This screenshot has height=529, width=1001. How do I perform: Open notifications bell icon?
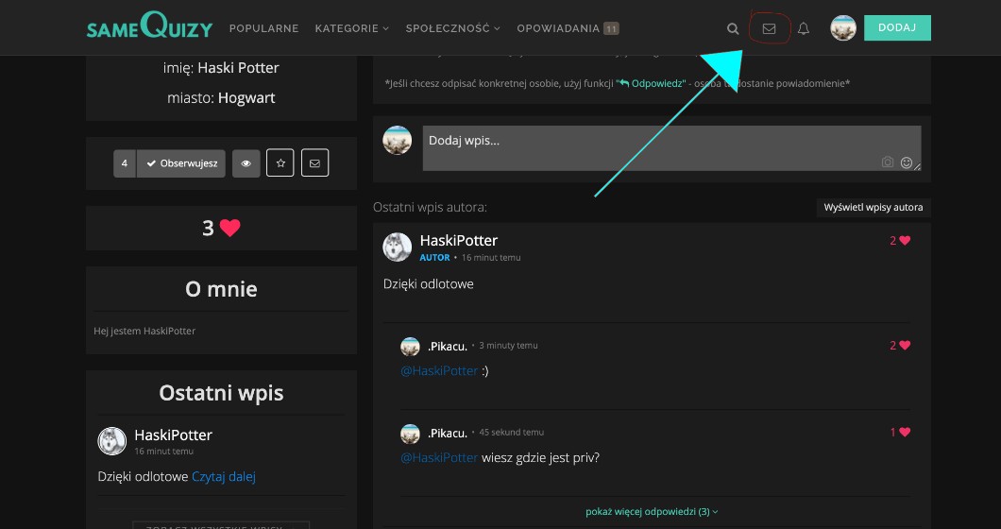[x=804, y=28]
